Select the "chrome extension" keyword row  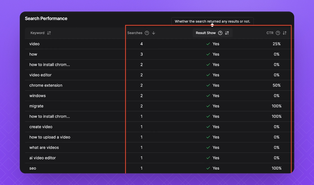coord(46,85)
